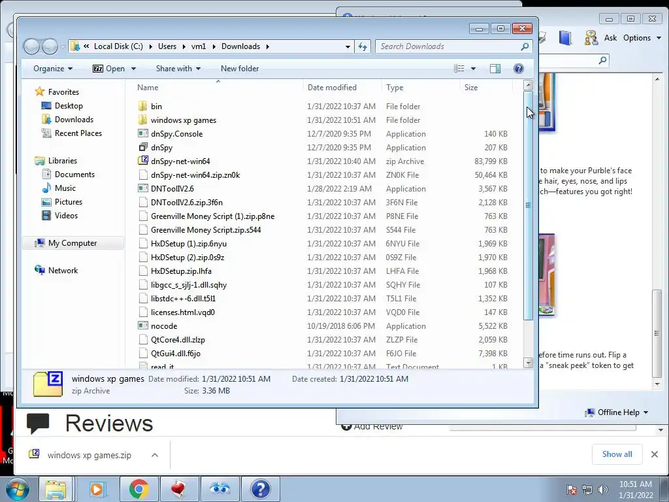Viewport: 669px width, 502px height.
Task: Click the file list vertical scrollbar thumb
Action: click(x=528, y=205)
